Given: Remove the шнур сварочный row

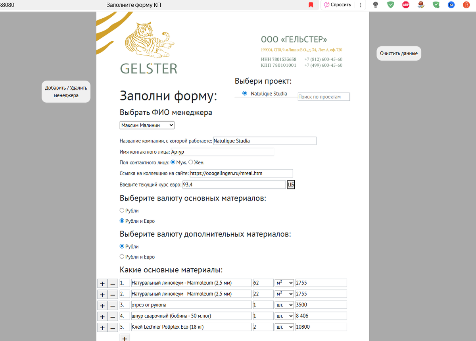Looking at the screenshot, I should (x=113, y=316).
